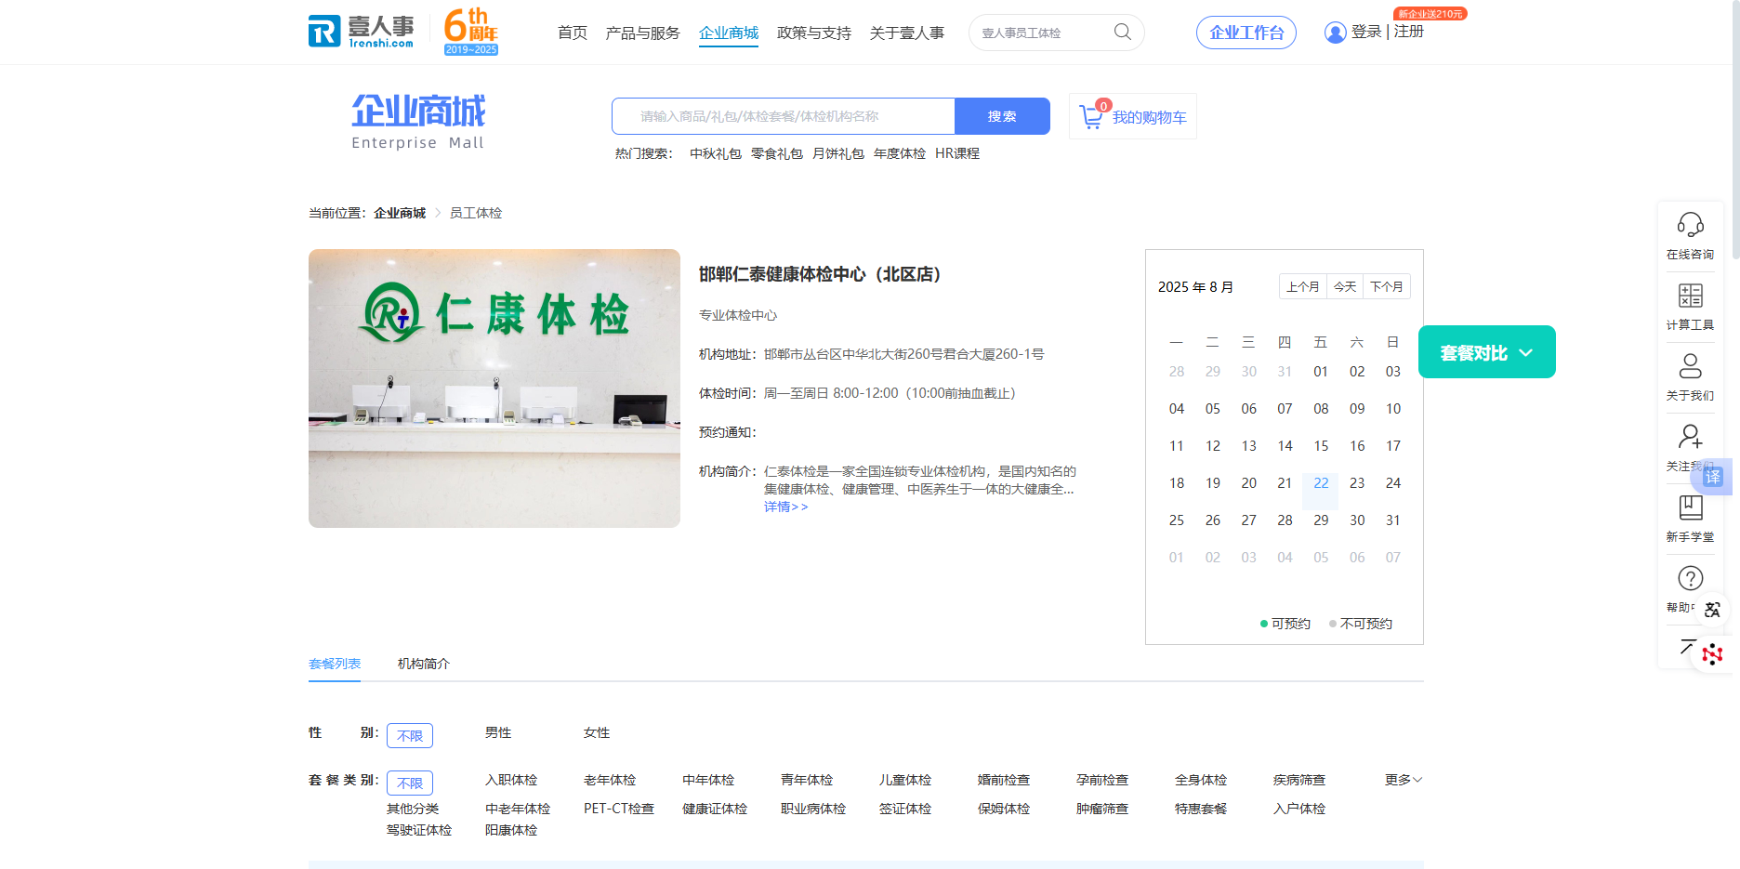This screenshot has height=869, width=1740.
Task: Select date 29 in calendar
Action: click(1321, 520)
